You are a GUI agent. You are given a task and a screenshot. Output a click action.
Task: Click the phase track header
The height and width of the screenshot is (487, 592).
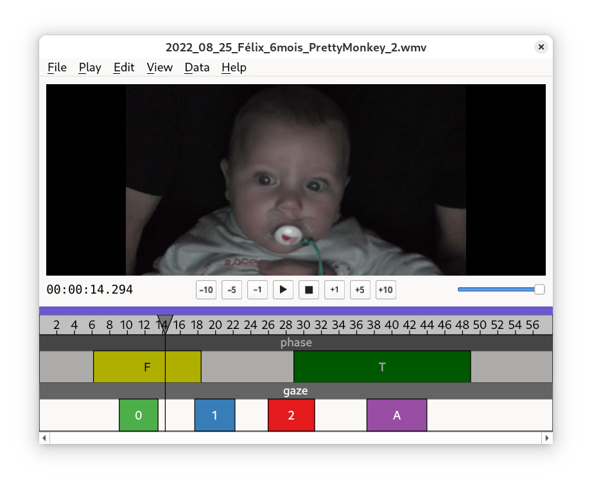[x=296, y=342]
